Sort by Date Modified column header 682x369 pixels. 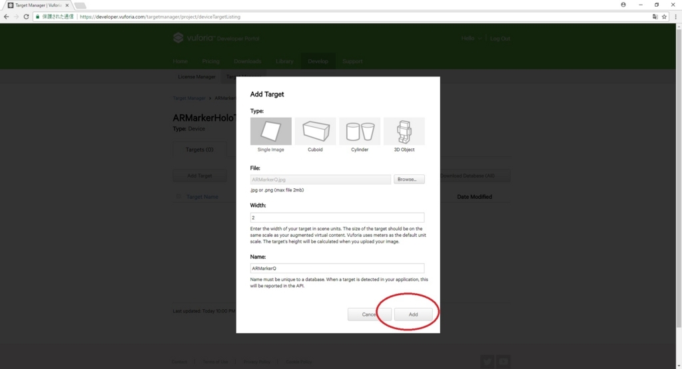(474, 197)
